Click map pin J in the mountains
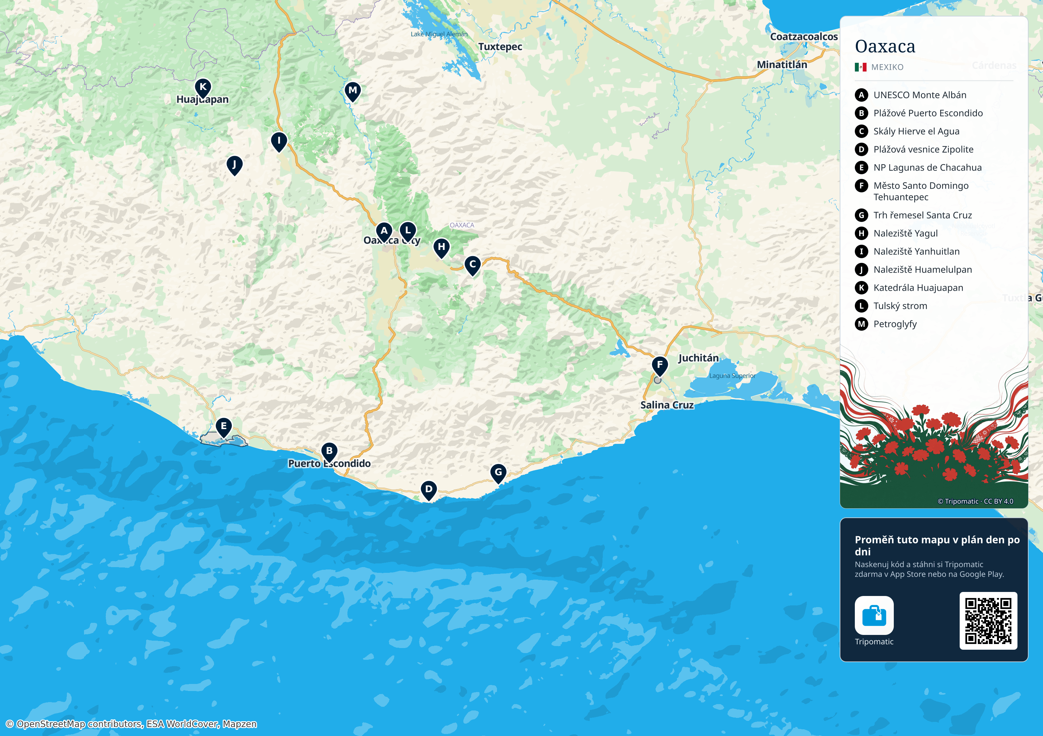 pyautogui.click(x=235, y=166)
